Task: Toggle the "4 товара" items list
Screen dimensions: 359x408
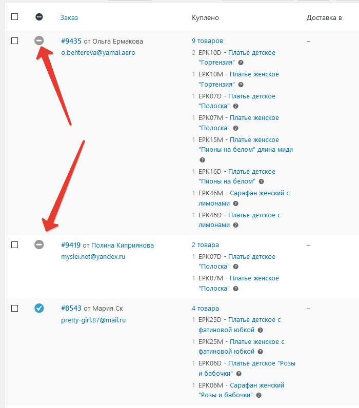Action: [205, 309]
